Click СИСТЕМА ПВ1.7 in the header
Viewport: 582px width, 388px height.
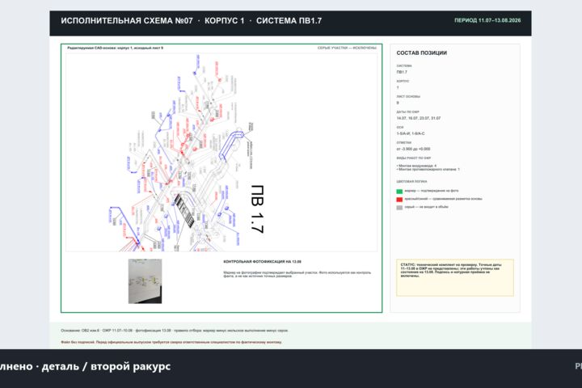[x=289, y=21]
